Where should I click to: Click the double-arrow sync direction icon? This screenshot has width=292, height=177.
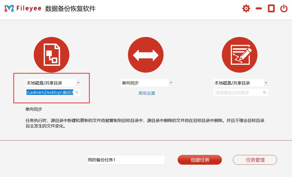(146, 55)
